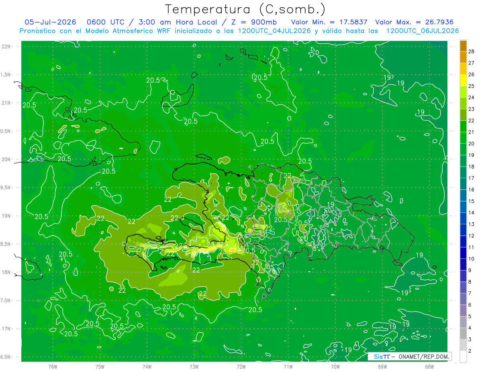Click the '76W' longitude axis label
Viewport: 482px width, 372px height.
coord(53,366)
